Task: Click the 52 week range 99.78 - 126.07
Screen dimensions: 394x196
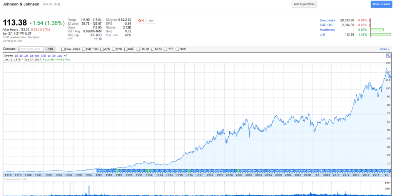Action: (91, 23)
